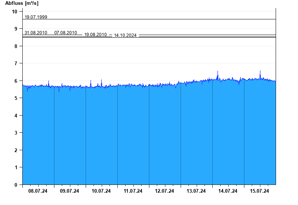
Task: Select the 07.08.2010 reference label
Action: 66,33
